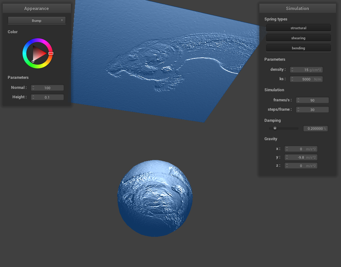The image size is (341, 267).
Task: Toggle the structural spring type
Action: pyautogui.click(x=298, y=28)
